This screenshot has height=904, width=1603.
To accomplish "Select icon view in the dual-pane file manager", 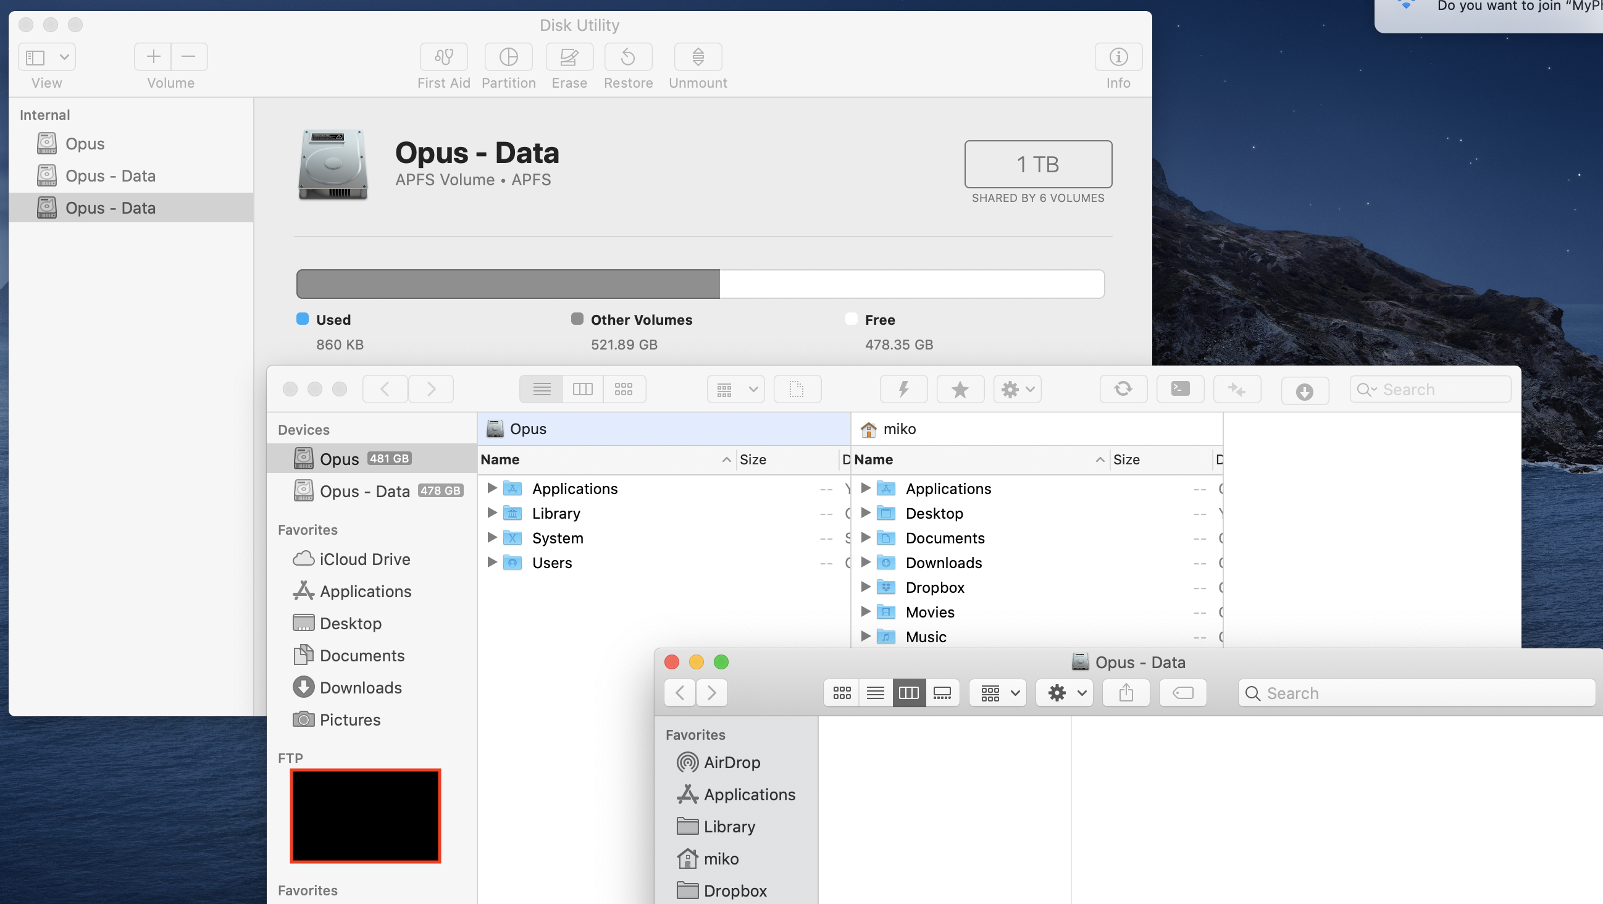I will [623, 390].
